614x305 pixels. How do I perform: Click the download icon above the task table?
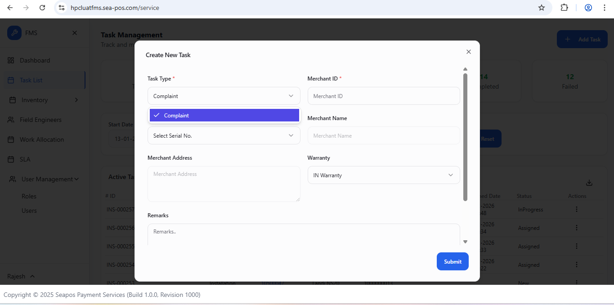pyautogui.click(x=589, y=183)
